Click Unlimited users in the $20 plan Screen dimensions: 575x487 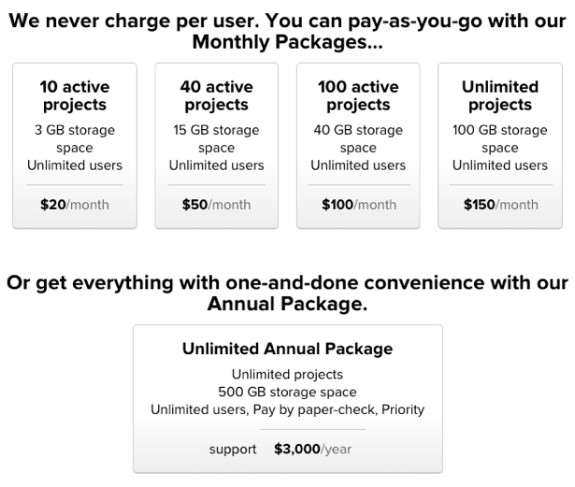75,165
